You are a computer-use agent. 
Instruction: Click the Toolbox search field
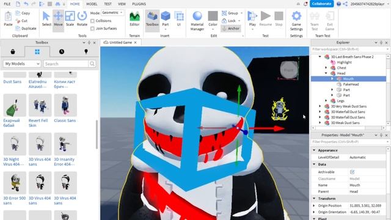(x=66, y=64)
